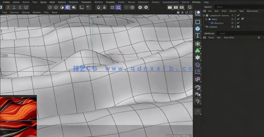
Task: Click the purple capsule deformer icon
Action: [198, 65]
